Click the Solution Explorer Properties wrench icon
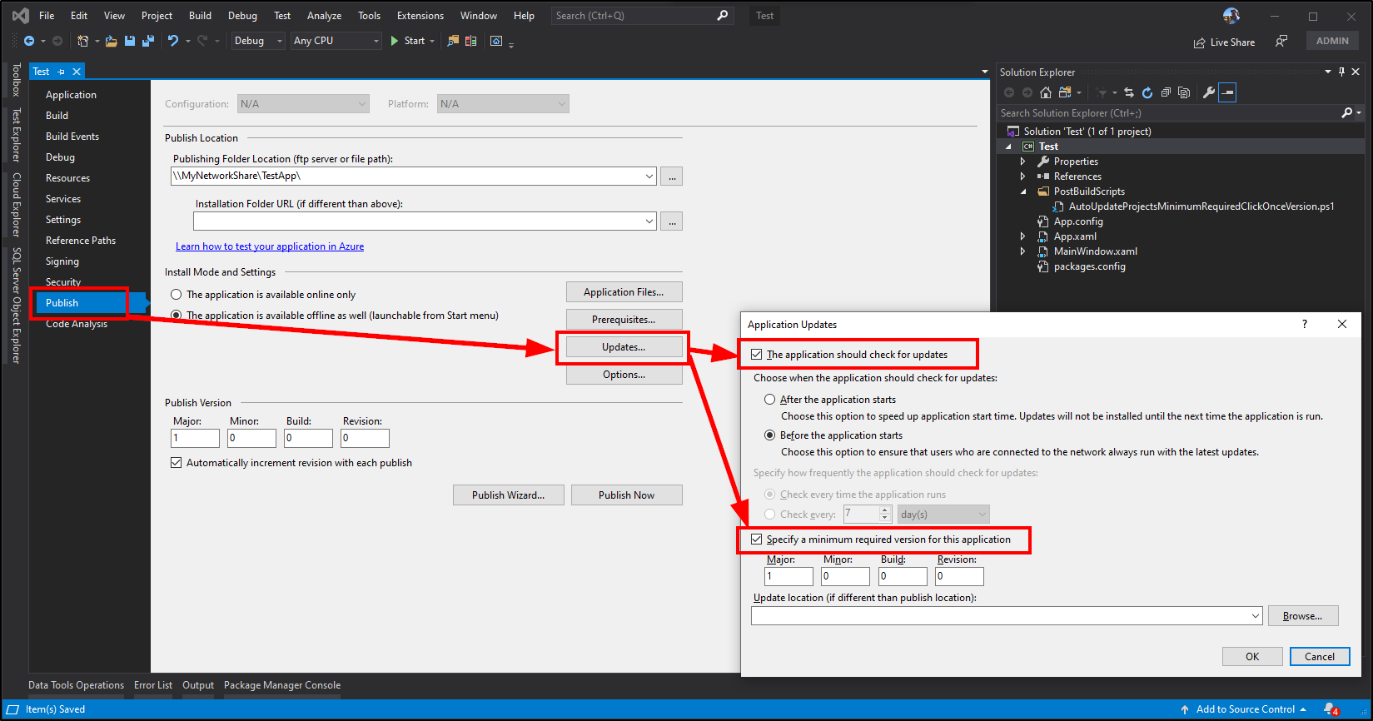Screen dimensions: 1373x721 point(1209,92)
